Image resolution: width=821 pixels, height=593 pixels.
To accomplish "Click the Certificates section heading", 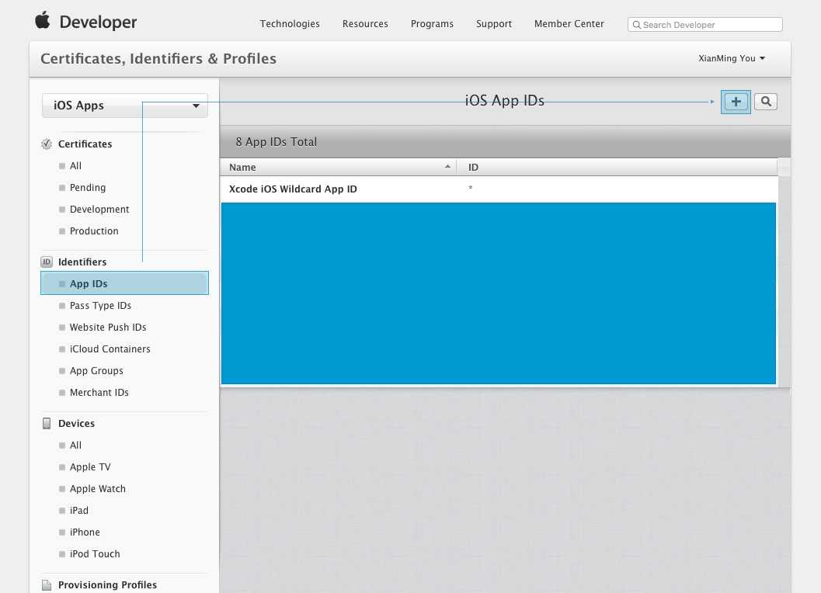I will coord(85,144).
